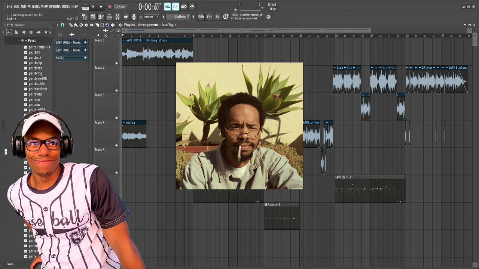Add a new pattern with plus button
Viewport: 479px width, 269px height.
pyautogui.click(x=193, y=17)
